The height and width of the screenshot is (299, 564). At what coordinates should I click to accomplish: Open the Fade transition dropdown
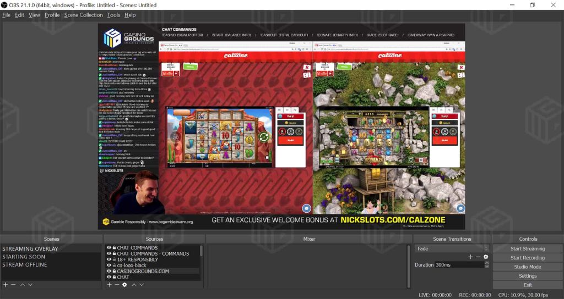pyautogui.click(x=452, y=248)
